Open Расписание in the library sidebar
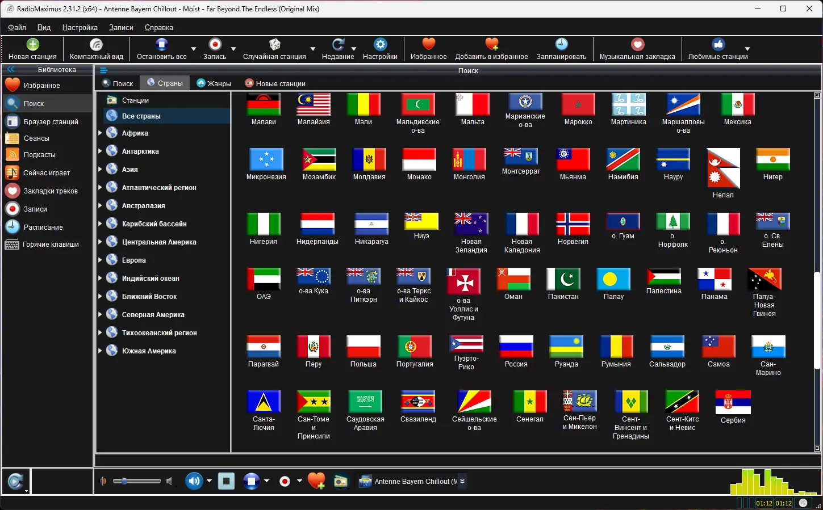 pos(47,227)
